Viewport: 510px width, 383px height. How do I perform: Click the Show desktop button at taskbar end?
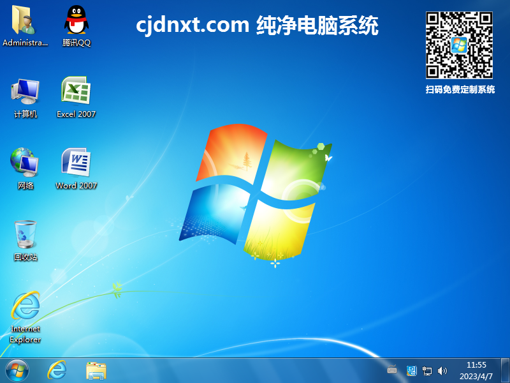pyautogui.click(x=505, y=371)
